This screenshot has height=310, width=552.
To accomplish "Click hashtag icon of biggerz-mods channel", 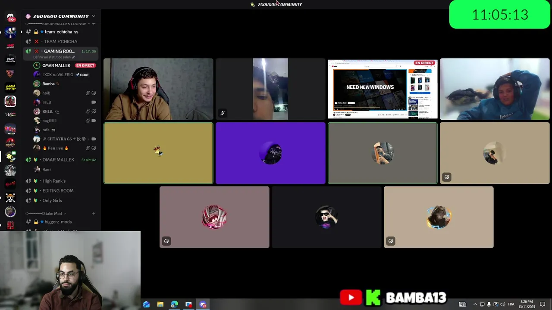I will (x=28, y=222).
